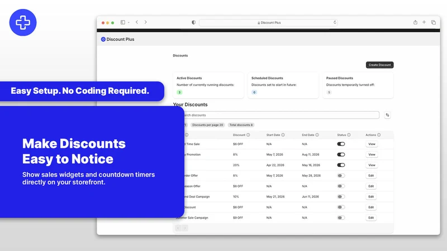Edit the discount ending May 28, 2026
The width and height of the screenshot is (447, 251).
pyautogui.click(x=371, y=176)
